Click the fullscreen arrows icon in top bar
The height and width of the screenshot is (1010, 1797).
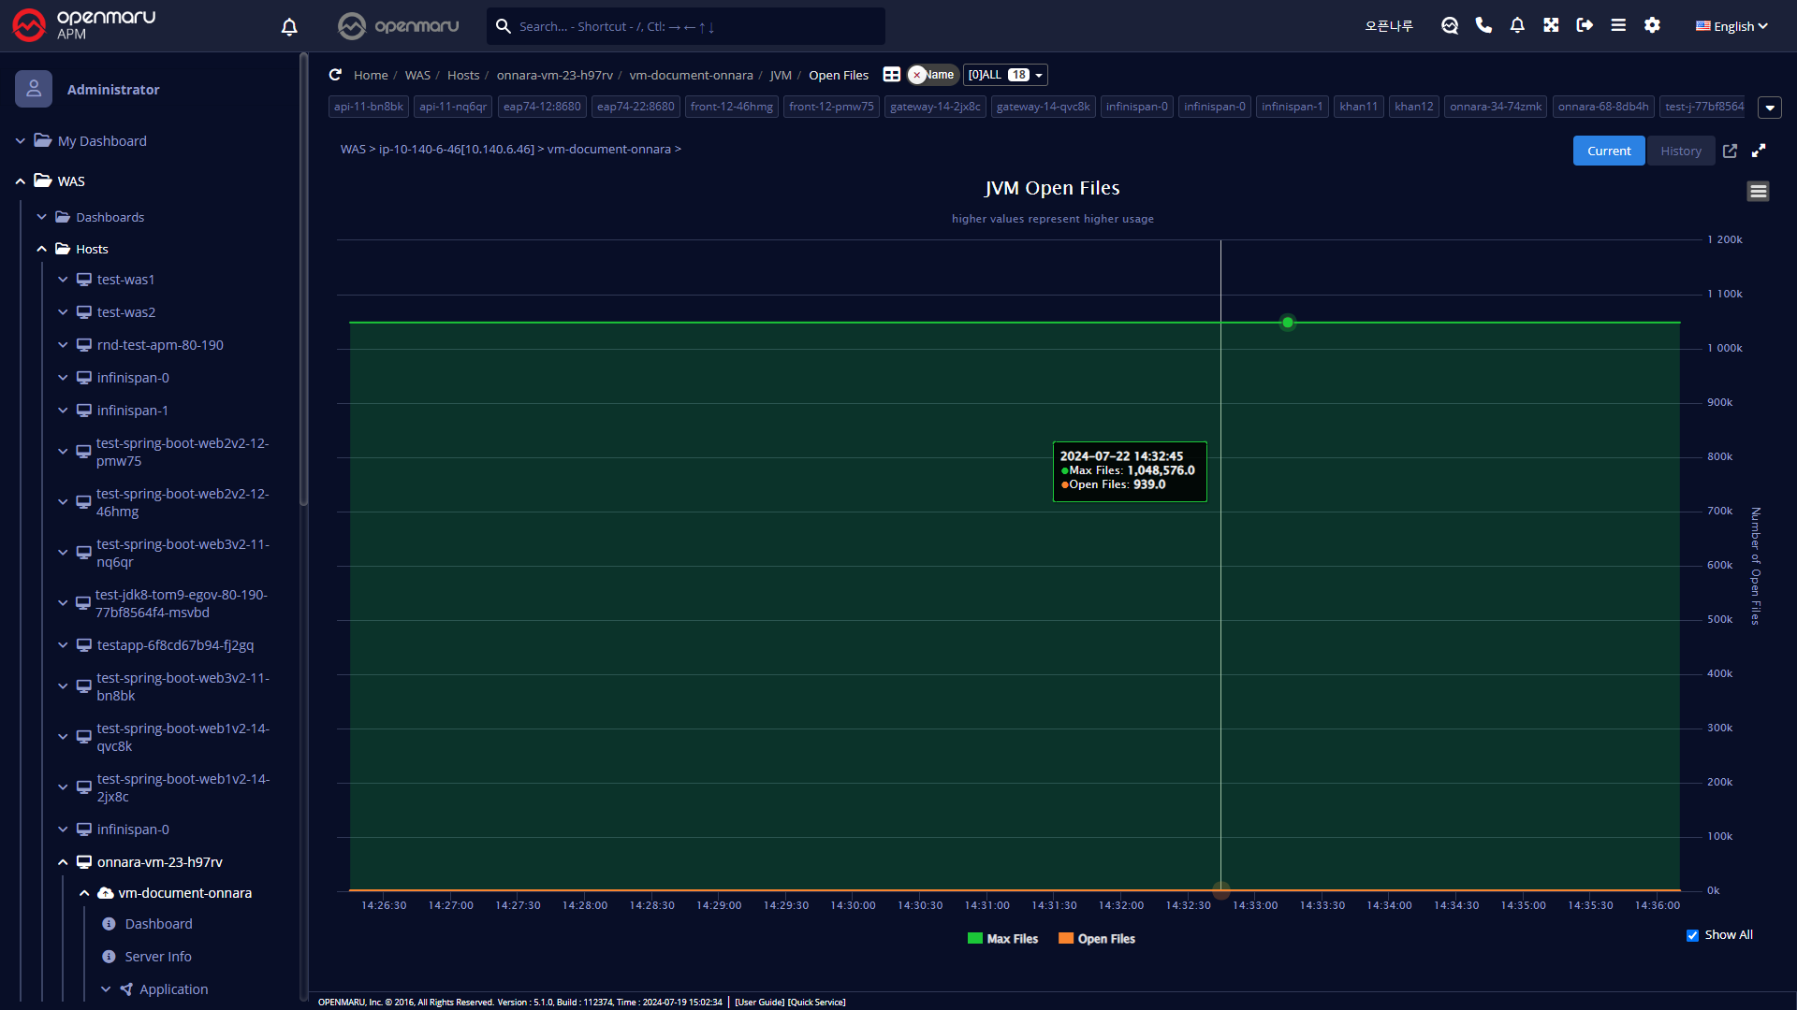coord(1551,25)
